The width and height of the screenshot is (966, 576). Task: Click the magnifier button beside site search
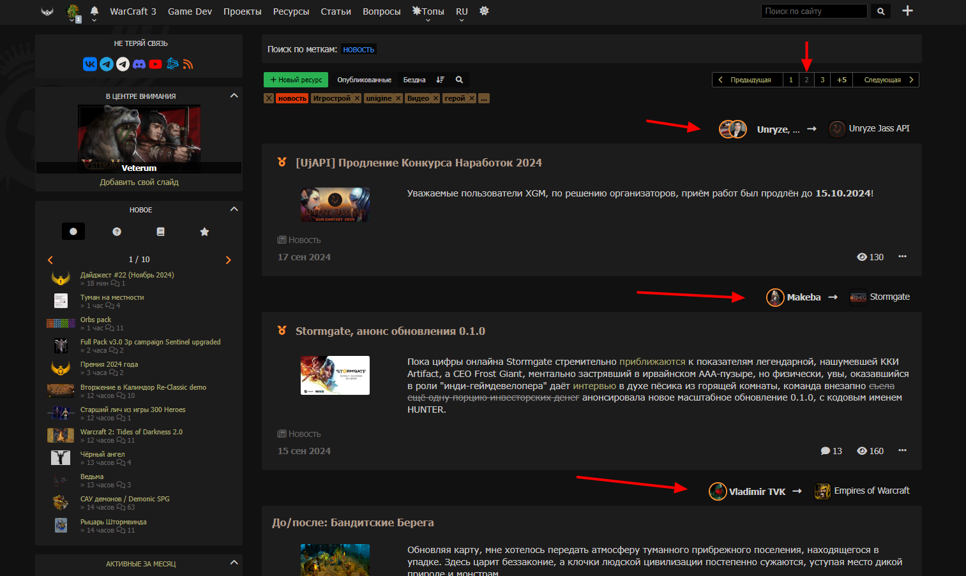point(881,11)
